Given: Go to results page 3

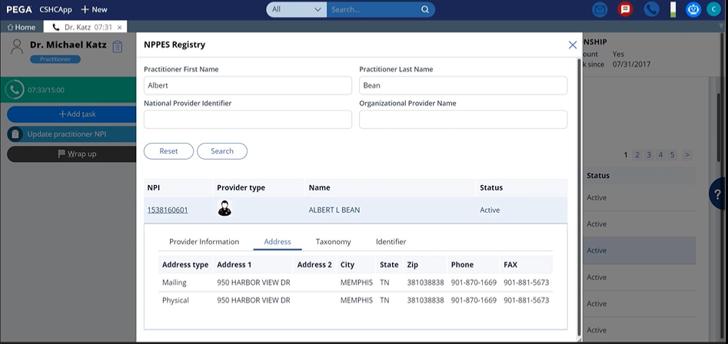Looking at the screenshot, I should (x=649, y=155).
